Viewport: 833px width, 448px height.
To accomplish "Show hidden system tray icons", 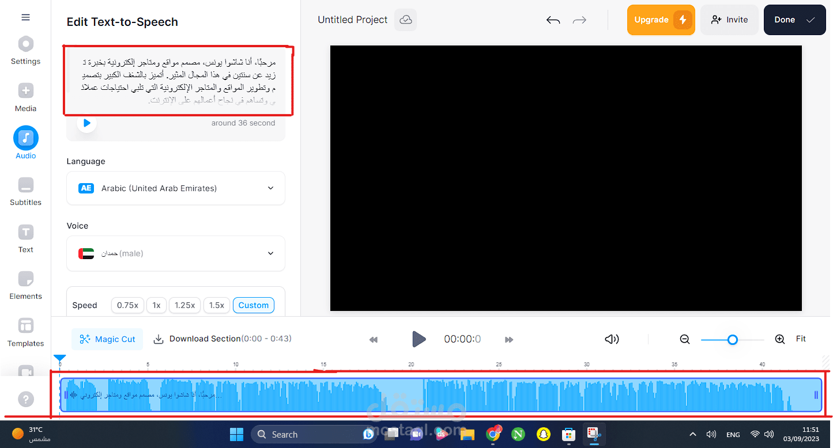I will [x=693, y=434].
